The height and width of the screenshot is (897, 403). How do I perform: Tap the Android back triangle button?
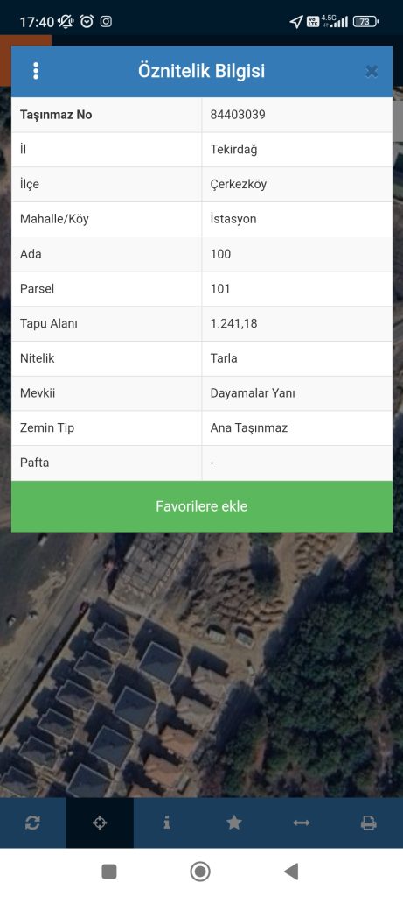click(x=291, y=872)
